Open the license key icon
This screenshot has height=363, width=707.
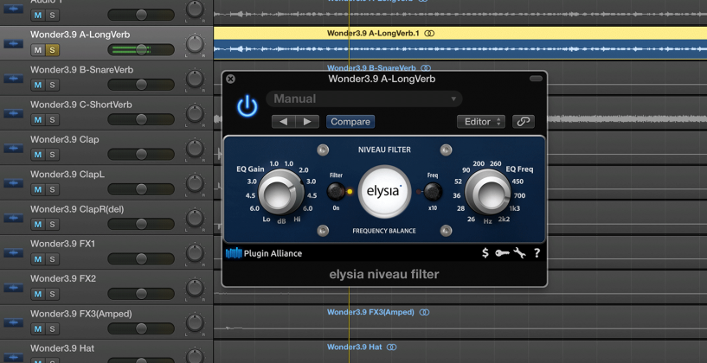[x=502, y=253]
